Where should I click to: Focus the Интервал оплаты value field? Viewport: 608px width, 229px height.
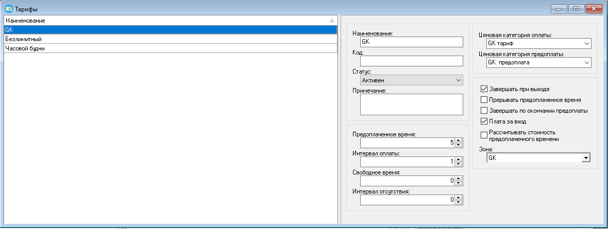point(407,162)
